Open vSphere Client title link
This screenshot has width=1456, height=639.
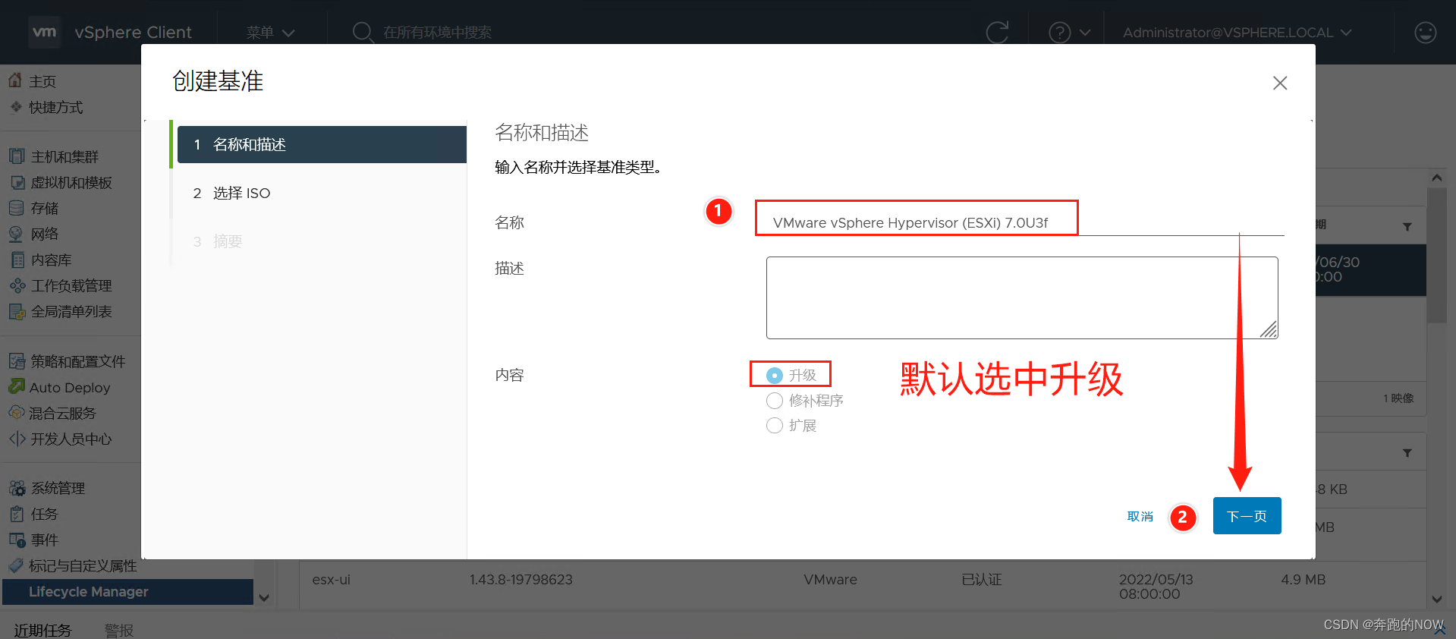(x=133, y=33)
